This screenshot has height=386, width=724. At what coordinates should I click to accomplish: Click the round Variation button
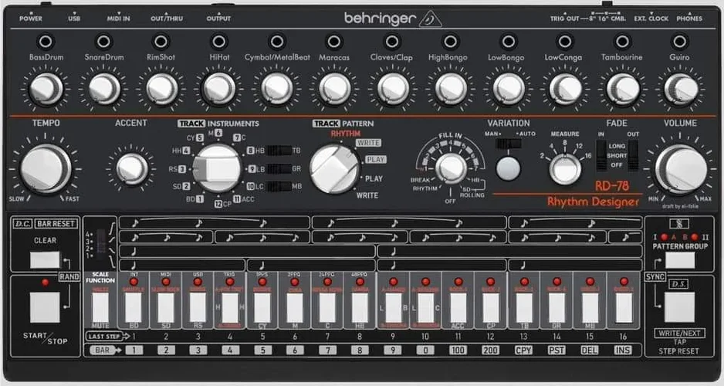point(508,168)
